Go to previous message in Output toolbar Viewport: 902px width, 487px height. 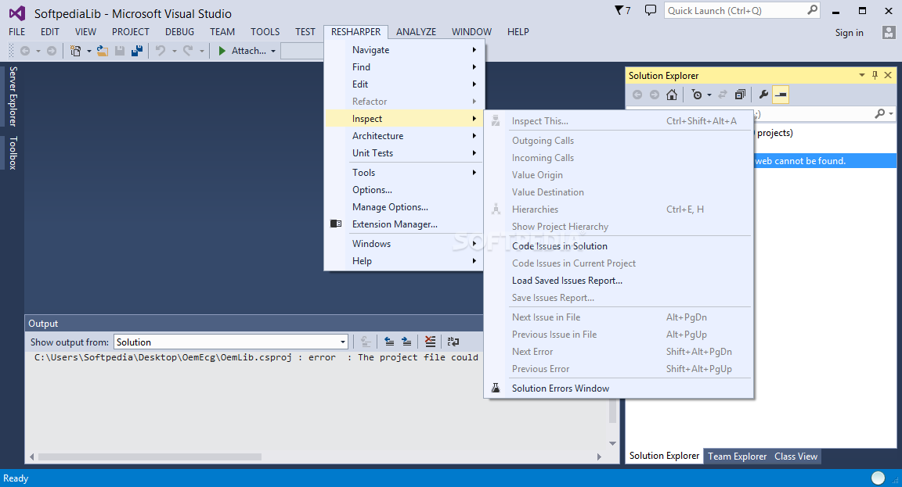pos(389,342)
